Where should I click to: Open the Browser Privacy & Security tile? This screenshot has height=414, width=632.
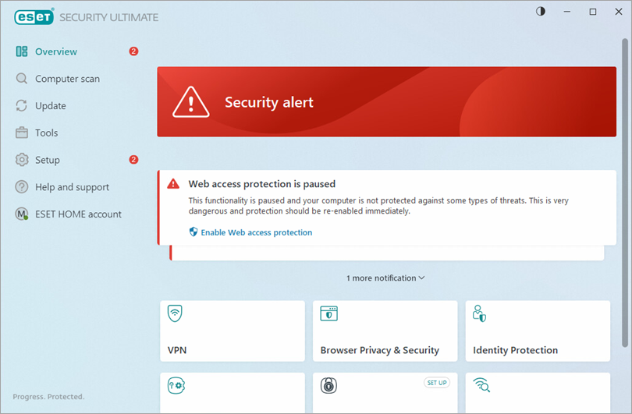(385, 331)
